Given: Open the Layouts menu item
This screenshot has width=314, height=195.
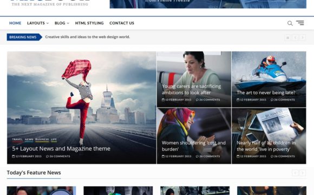Looking at the screenshot, I should (x=36, y=23).
